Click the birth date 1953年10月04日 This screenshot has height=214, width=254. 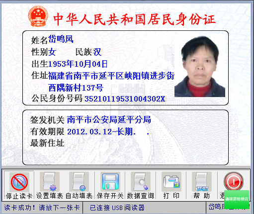click(78, 64)
